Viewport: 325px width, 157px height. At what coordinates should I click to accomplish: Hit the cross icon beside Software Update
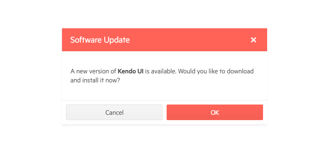[x=253, y=40]
